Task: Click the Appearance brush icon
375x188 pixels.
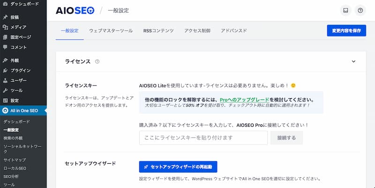Action: coord(5,60)
